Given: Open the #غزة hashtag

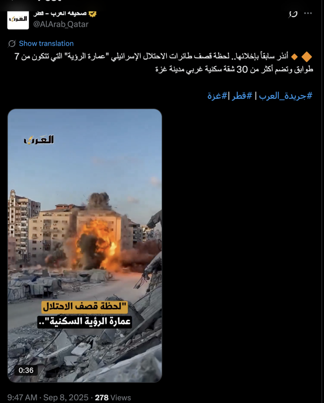Looking at the screenshot, I should point(217,96).
